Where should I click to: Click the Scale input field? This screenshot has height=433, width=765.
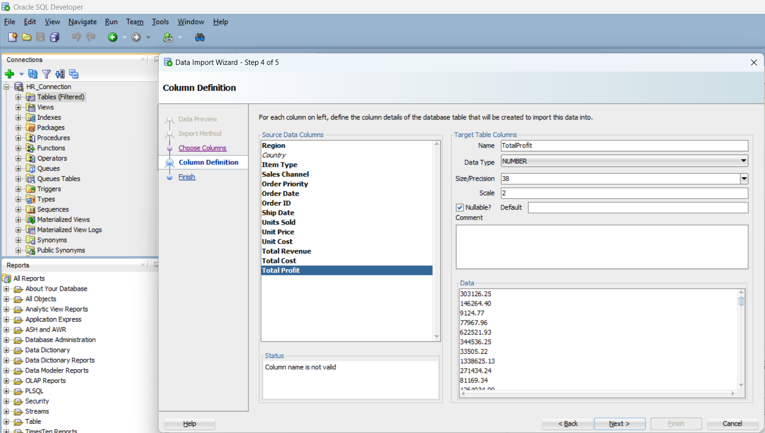pos(625,193)
